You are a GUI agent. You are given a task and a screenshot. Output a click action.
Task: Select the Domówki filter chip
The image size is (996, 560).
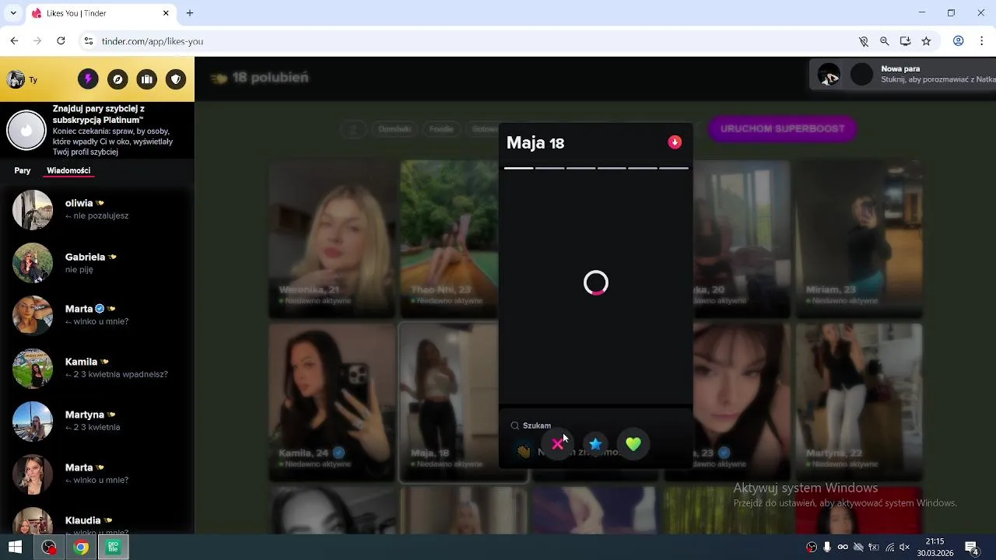coord(395,129)
